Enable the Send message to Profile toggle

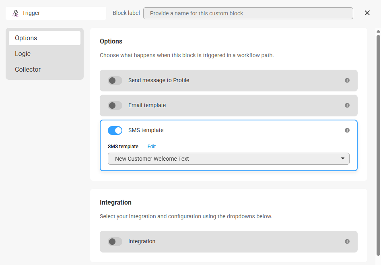[115, 81]
